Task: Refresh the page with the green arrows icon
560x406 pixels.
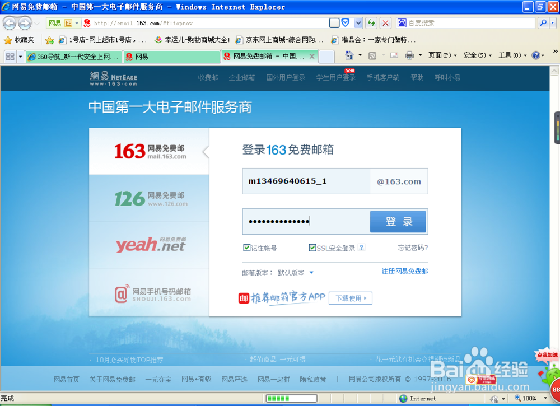Action: [371, 23]
